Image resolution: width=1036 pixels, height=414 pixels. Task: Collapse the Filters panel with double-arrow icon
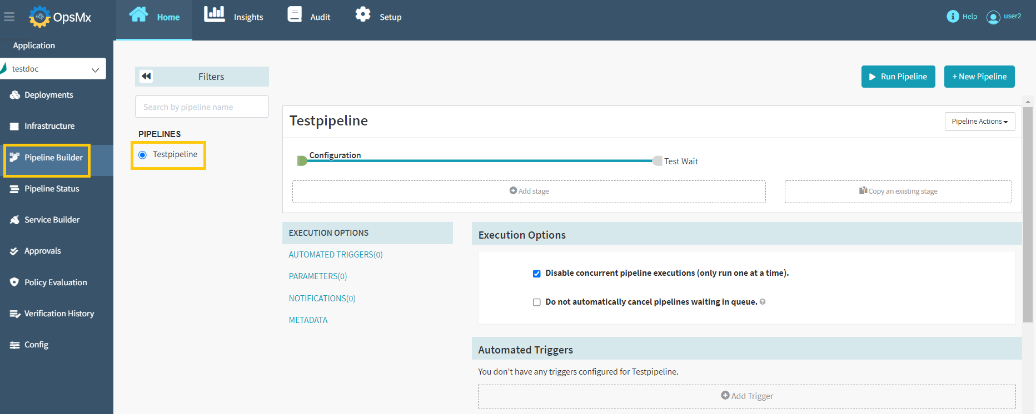(x=146, y=77)
